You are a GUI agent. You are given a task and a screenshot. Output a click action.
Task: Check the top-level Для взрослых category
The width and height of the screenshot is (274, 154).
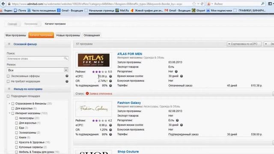pyautogui.click(x=13, y=108)
